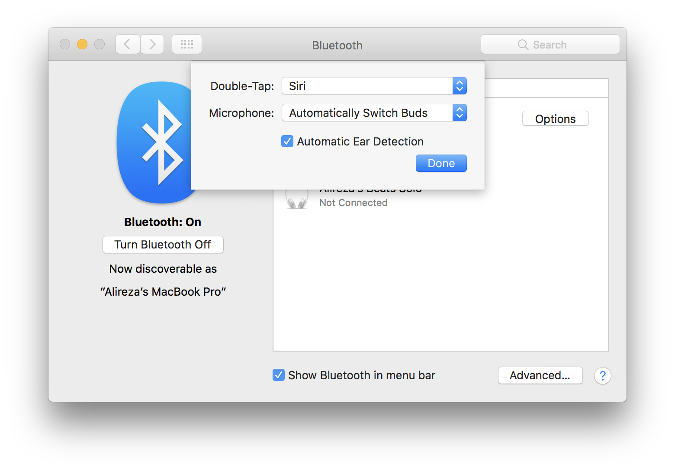Click the Options button
675x471 pixels.
pos(556,119)
